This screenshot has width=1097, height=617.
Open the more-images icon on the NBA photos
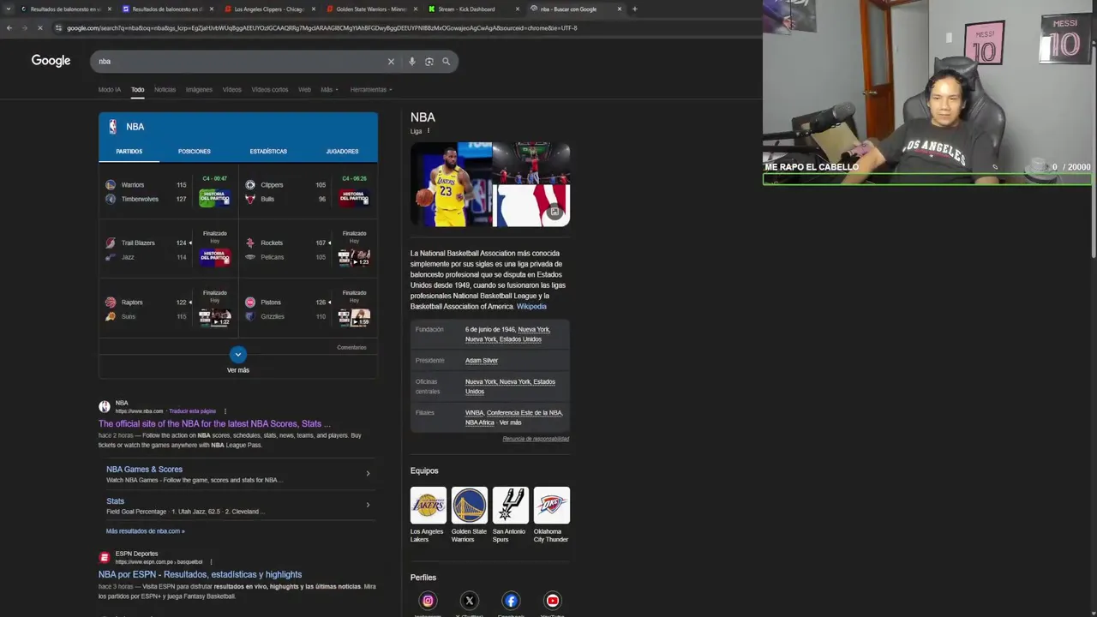pyautogui.click(x=554, y=212)
